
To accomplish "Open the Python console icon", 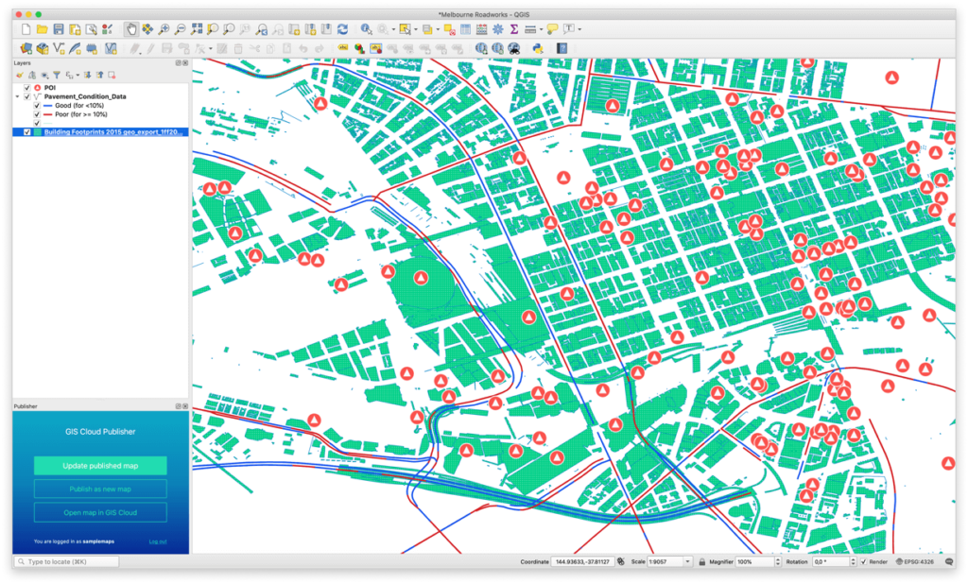I will coord(538,48).
